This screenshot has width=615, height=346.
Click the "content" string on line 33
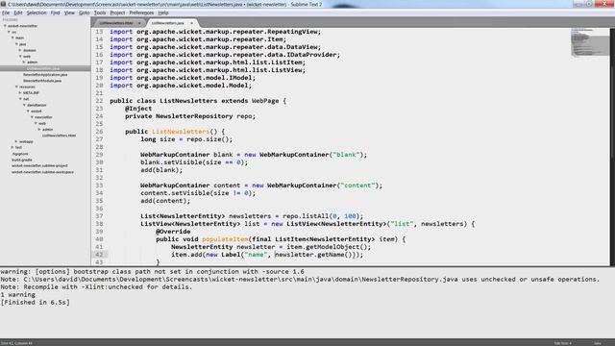click(x=357, y=185)
